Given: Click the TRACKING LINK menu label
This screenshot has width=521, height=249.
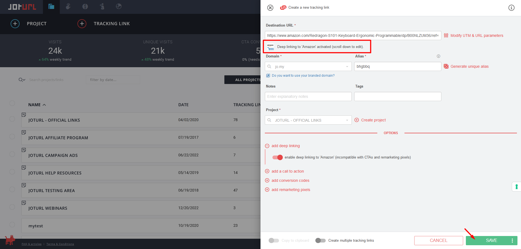Looking at the screenshot, I should point(112,24).
